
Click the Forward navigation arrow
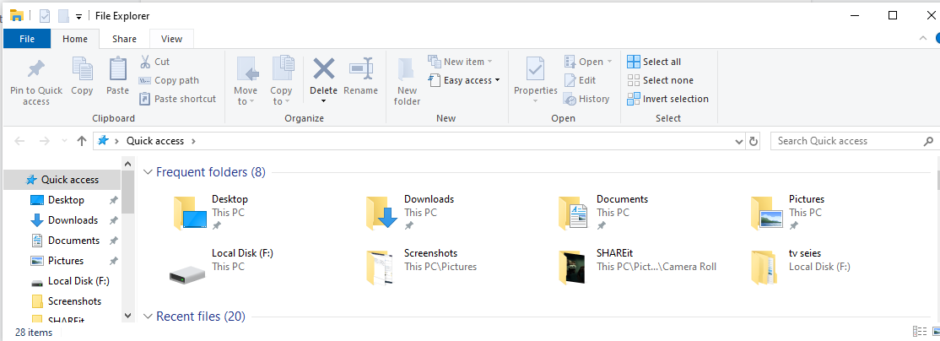pos(44,142)
